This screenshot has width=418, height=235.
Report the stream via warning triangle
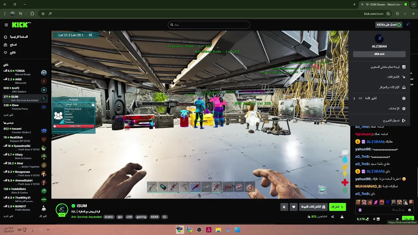click(342, 217)
